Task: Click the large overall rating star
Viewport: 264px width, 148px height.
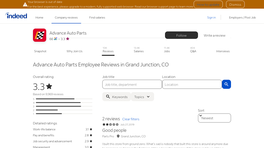Action: [x=49, y=86]
